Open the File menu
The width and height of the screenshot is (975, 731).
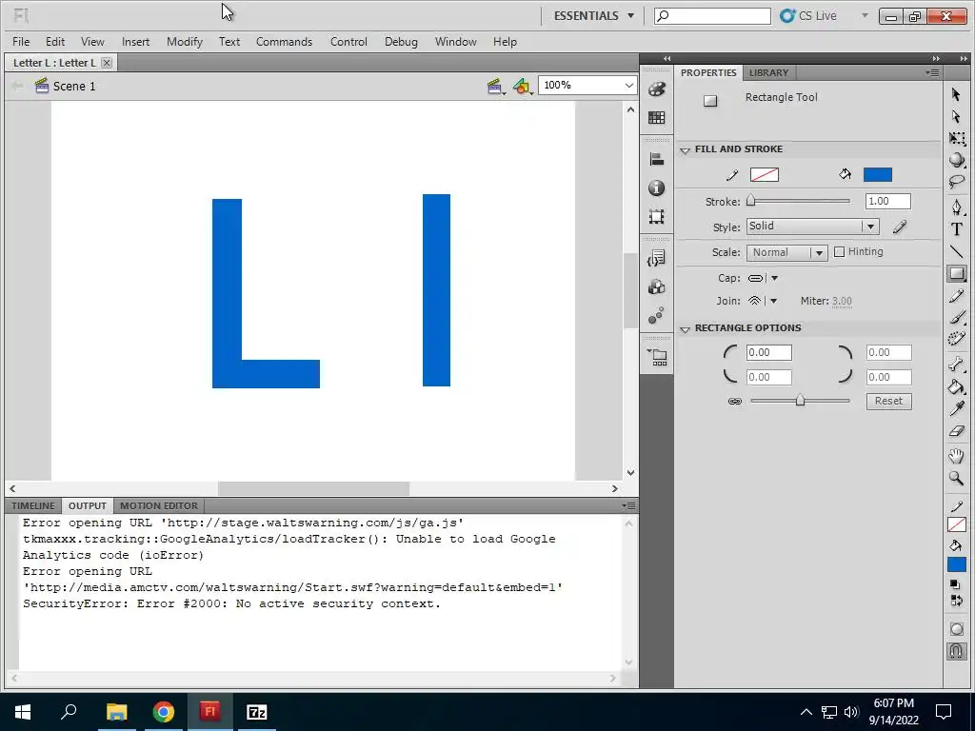click(21, 42)
